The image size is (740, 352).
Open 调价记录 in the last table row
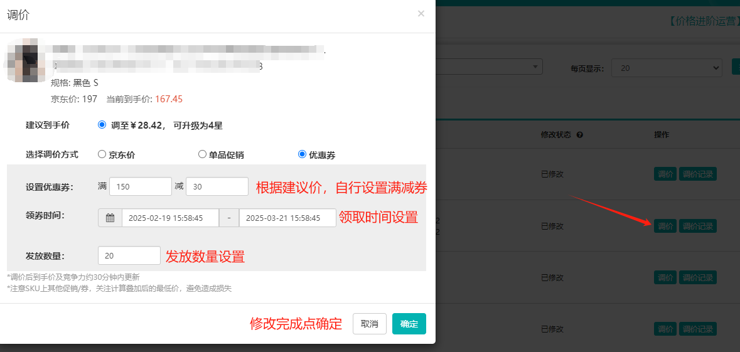click(x=697, y=329)
